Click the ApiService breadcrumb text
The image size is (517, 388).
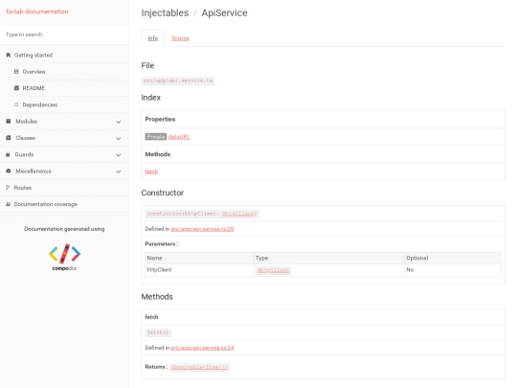[225, 12]
